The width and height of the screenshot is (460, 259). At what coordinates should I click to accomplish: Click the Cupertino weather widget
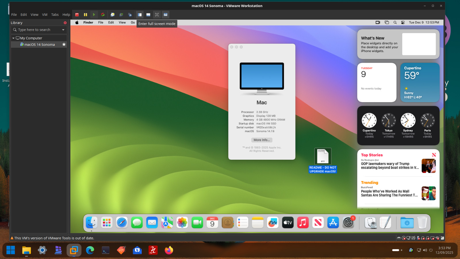[420, 83]
